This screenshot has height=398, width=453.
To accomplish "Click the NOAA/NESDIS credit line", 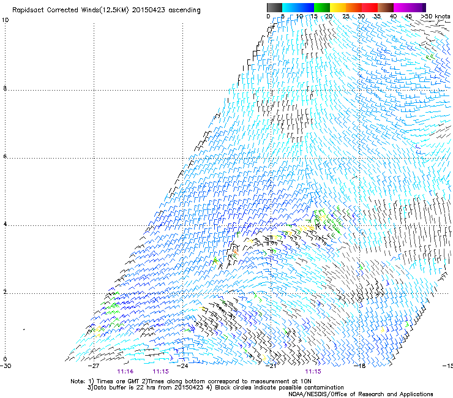I will tap(361, 394).
